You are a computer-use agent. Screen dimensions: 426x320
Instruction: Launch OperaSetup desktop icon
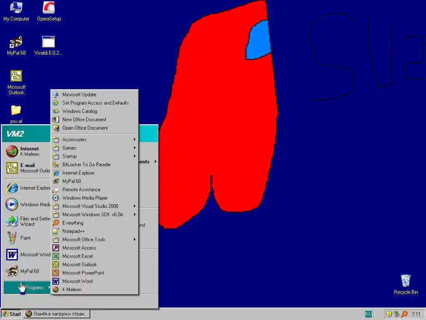point(49,11)
